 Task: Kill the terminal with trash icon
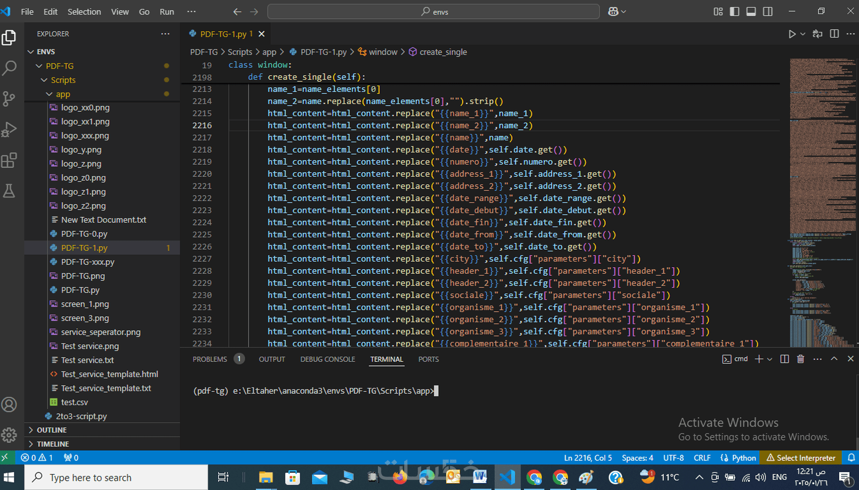point(800,359)
